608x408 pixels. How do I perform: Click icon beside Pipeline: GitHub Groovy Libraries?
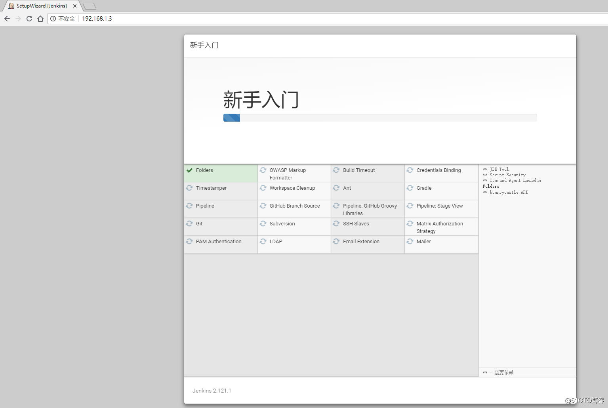click(x=336, y=206)
